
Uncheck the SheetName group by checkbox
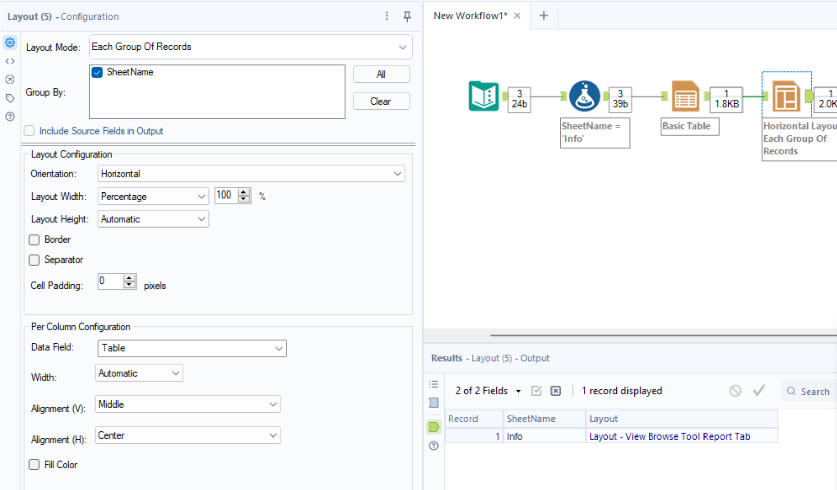point(97,72)
